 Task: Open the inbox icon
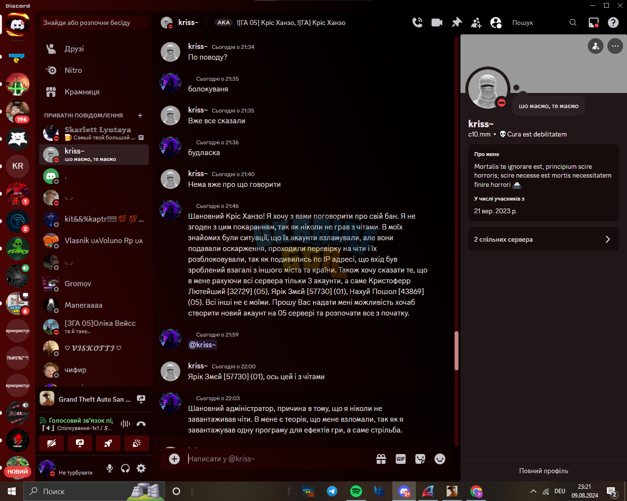(594, 23)
